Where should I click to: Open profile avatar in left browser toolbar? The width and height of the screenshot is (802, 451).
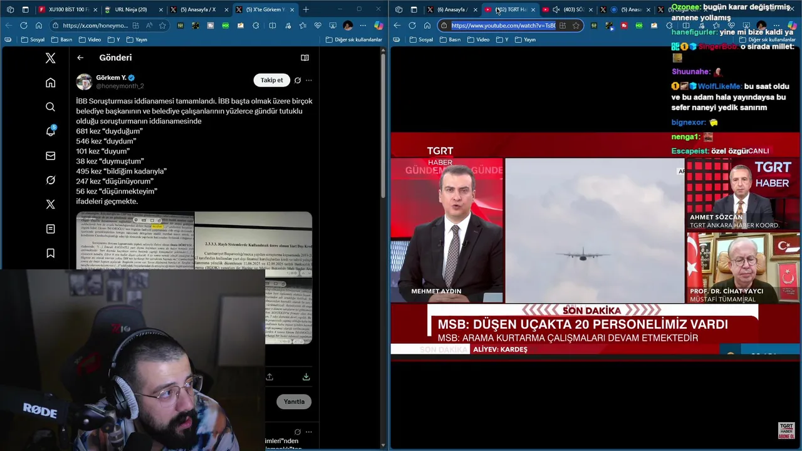tap(348, 26)
